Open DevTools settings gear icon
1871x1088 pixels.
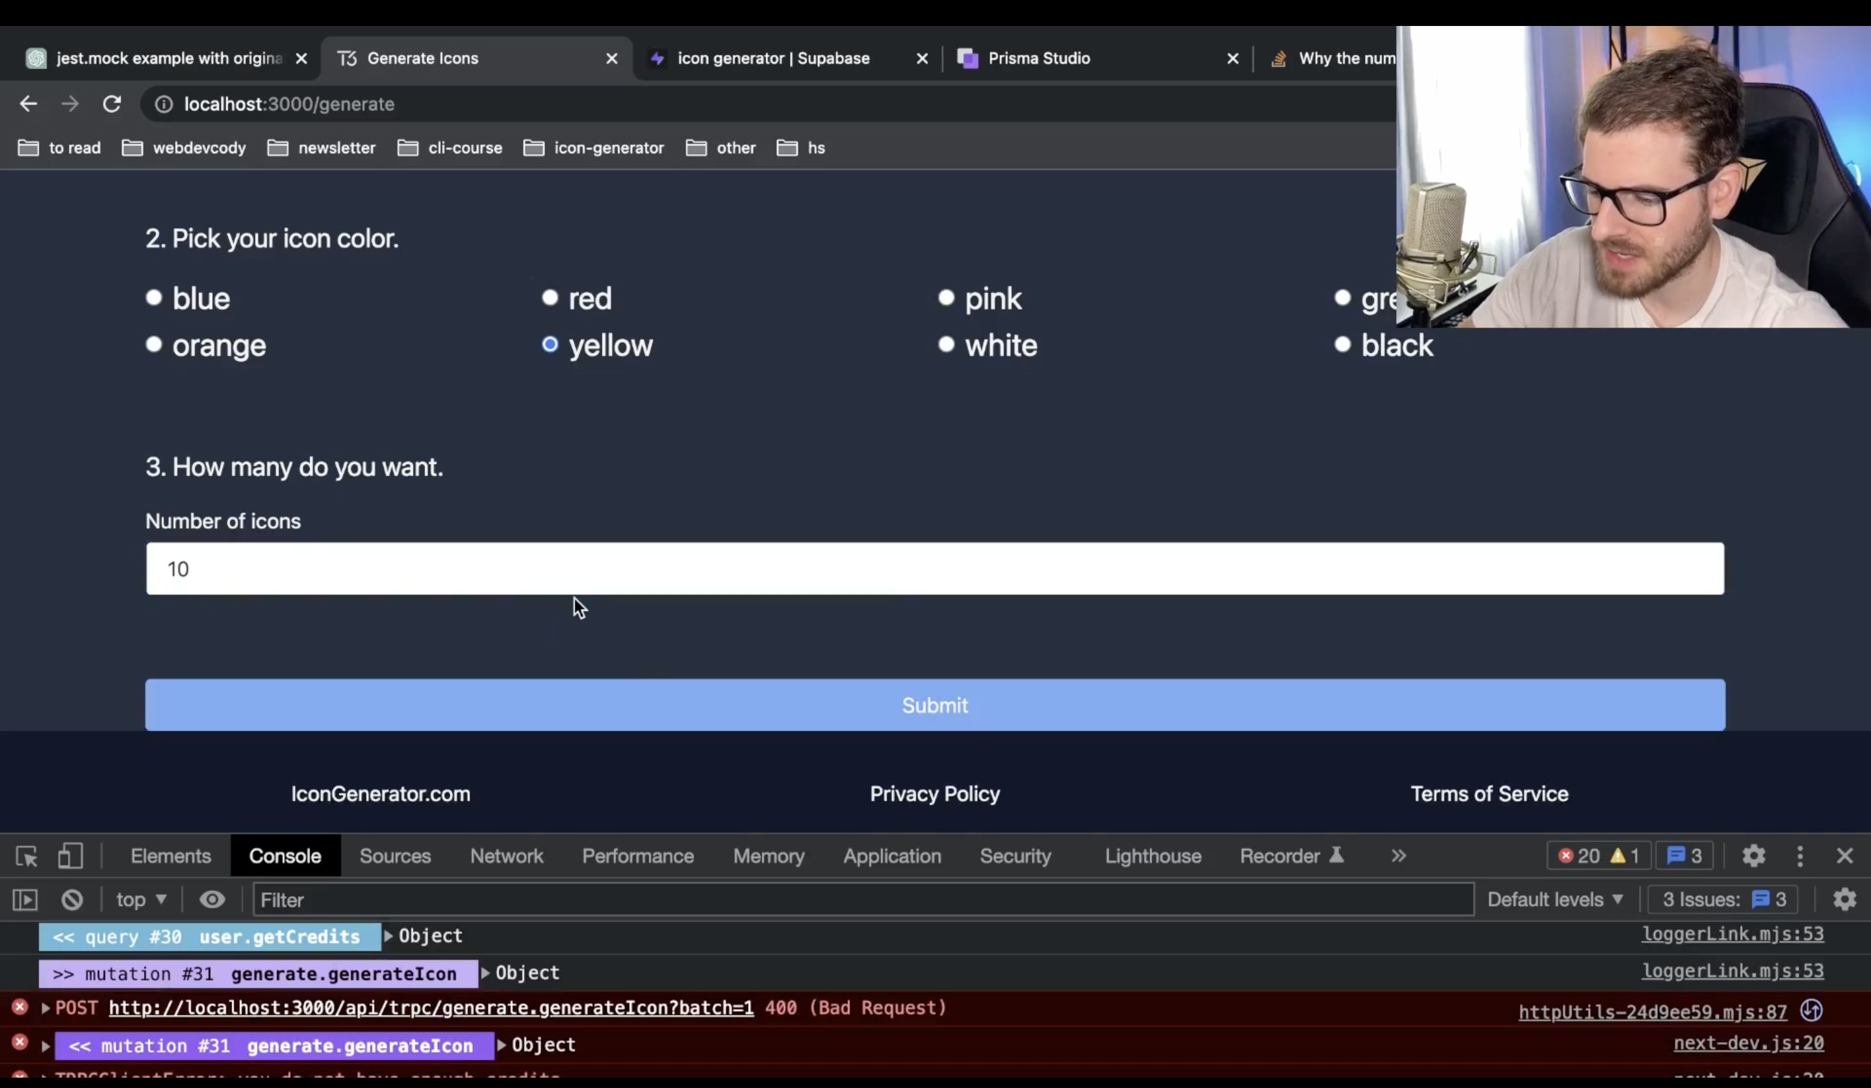[1753, 856]
